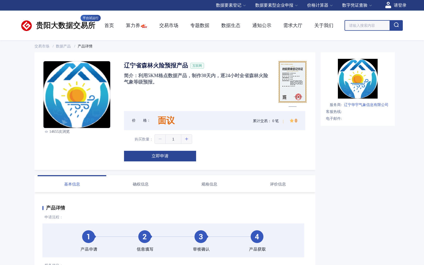Click step 2 circle 信息填写
424x265 pixels.
click(x=145, y=237)
